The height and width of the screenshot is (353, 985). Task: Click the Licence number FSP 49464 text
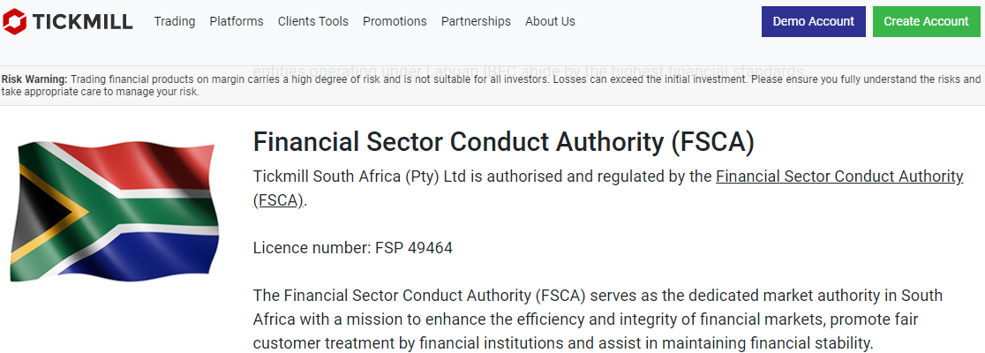pos(352,248)
